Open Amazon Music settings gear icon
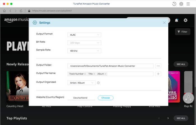 pos(185,20)
